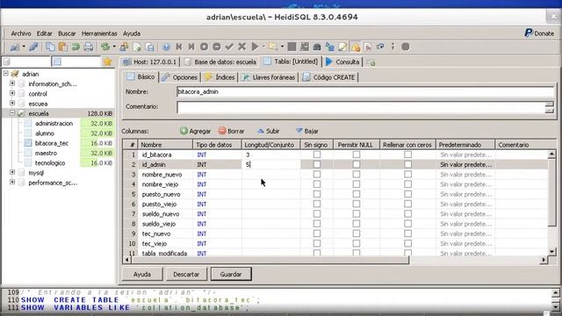The width and height of the screenshot is (562, 316).
Task: Click the Agregar column button
Action: (x=195, y=131)
